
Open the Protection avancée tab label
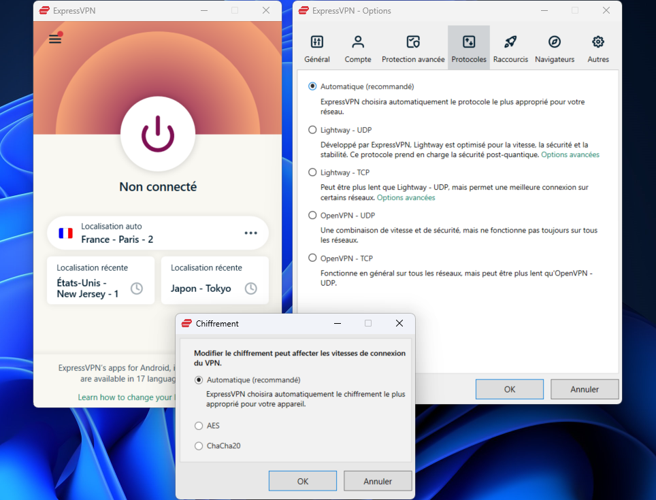(x=413, y=59)
